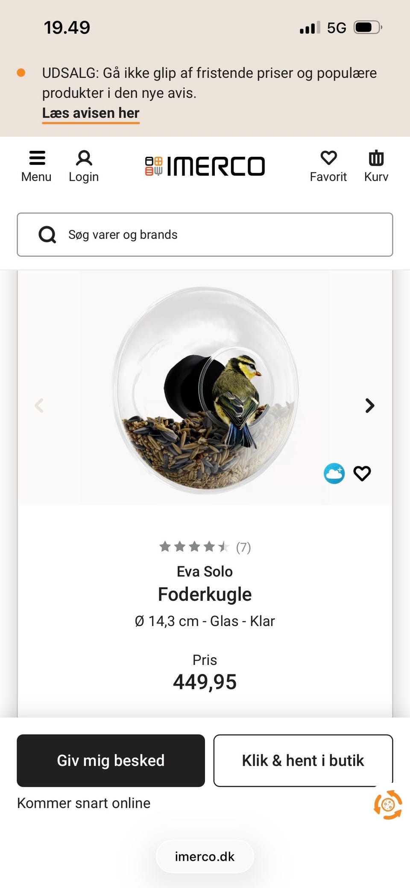The image size is (410, 888).
Task: Click the IMERCO logo
Action: 205,166
